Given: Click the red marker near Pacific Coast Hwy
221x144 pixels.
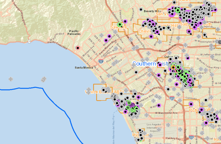Looking at the screenshot, I should coord(78,48).
